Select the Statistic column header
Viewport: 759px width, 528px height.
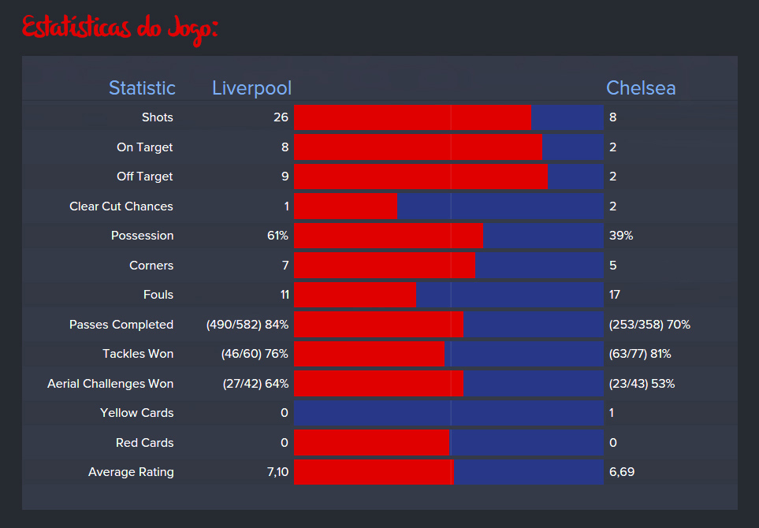(142, 87)
